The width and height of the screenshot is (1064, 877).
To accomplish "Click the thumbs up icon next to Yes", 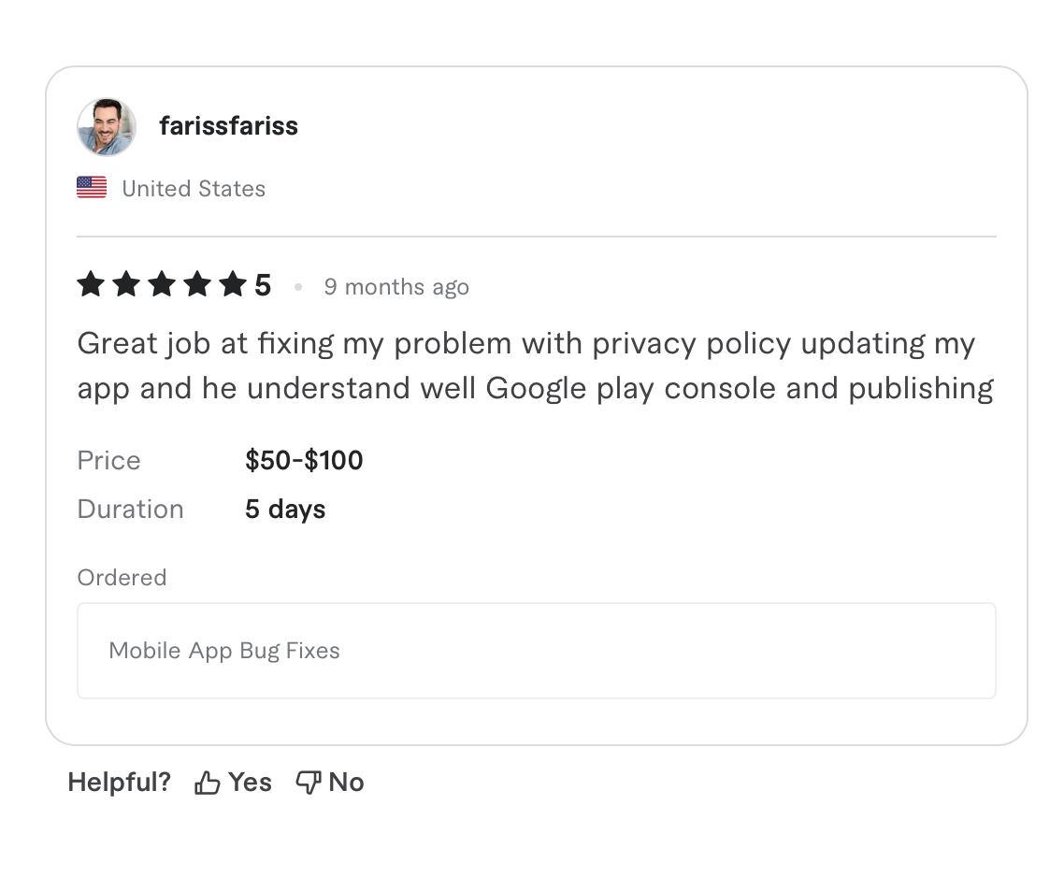I will tap(207, 782).
